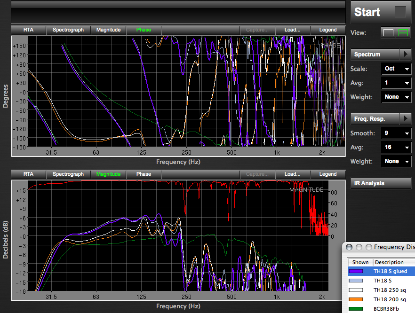The width and height of the screenshot is (415, 313).
Task: Select the TH18 250 sq trace row
Action: 381,290
